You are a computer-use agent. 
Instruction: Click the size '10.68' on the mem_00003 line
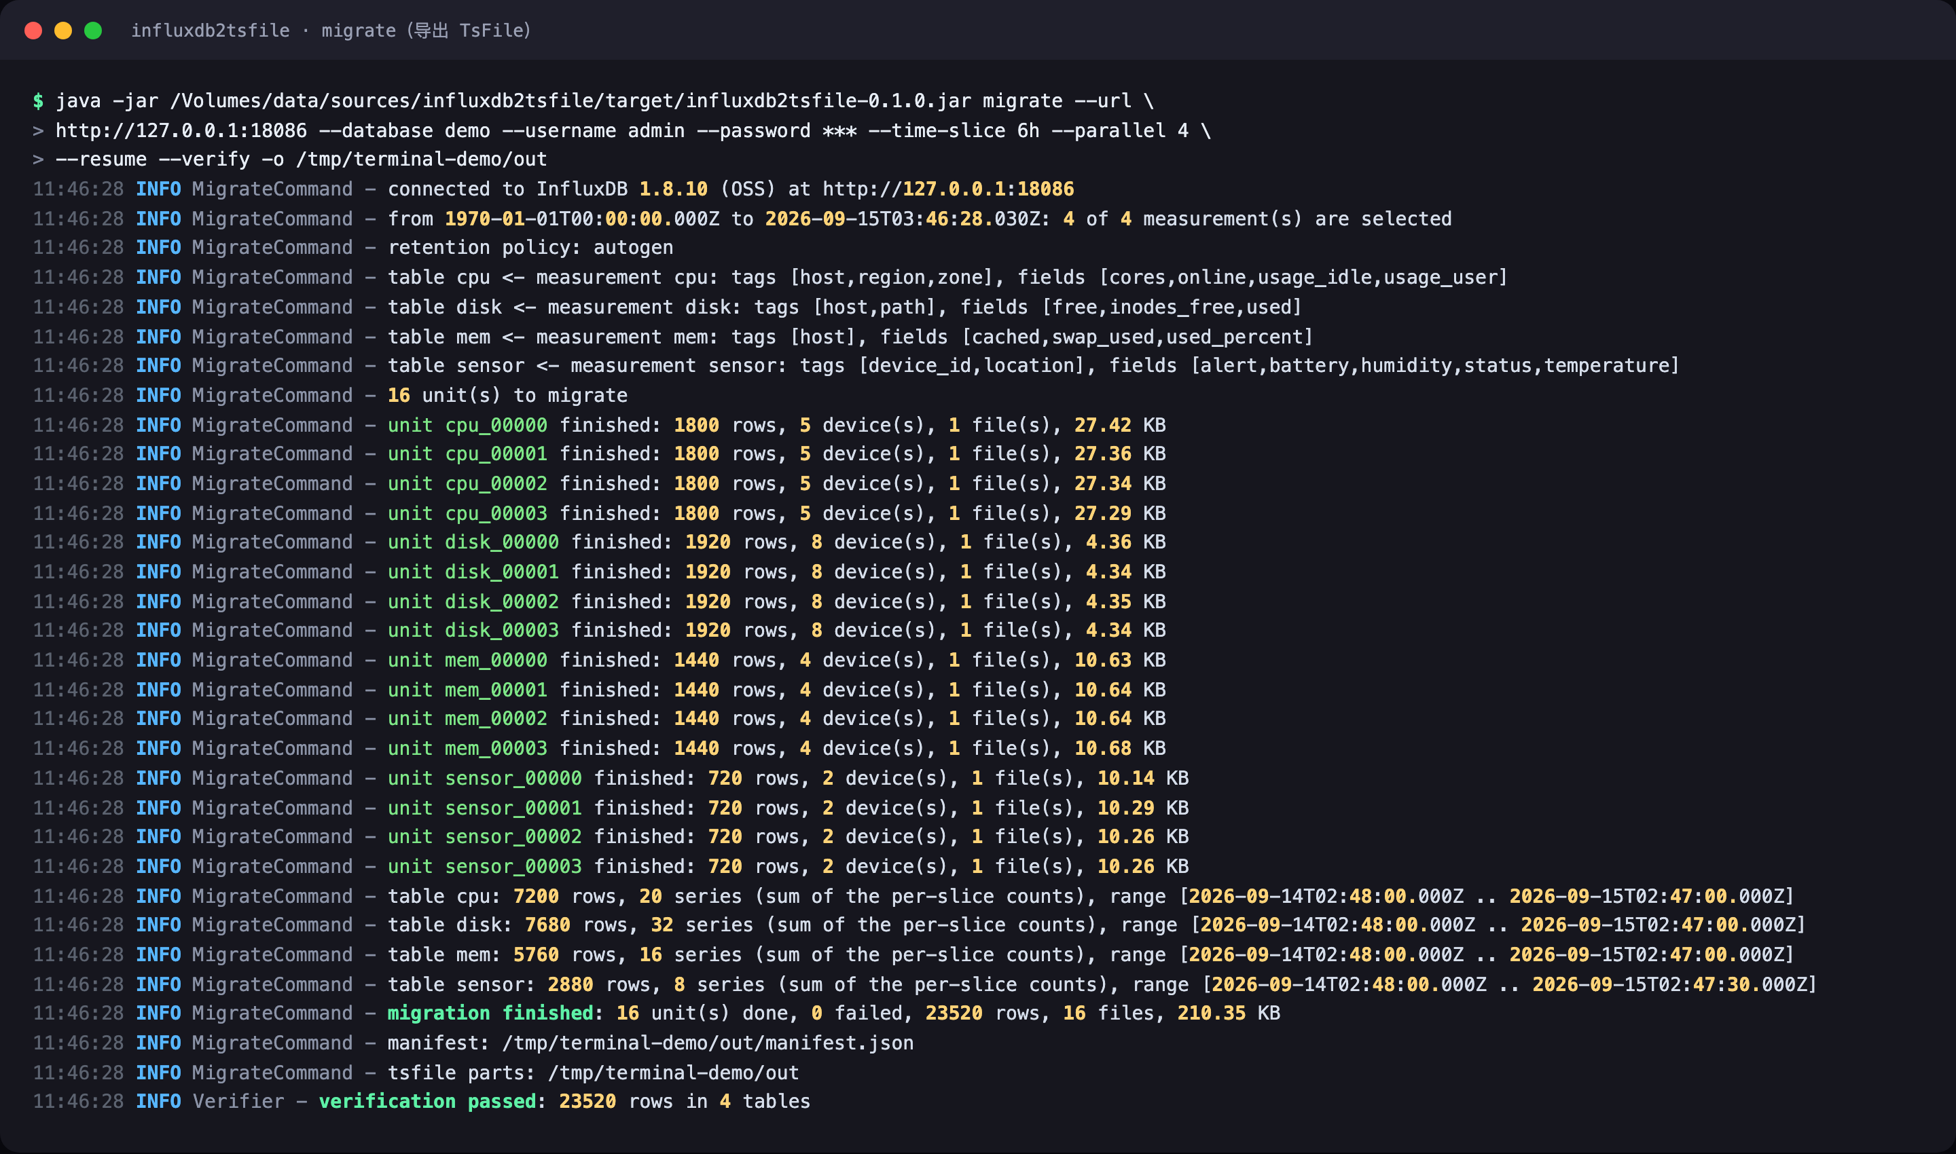(1102, 748)
